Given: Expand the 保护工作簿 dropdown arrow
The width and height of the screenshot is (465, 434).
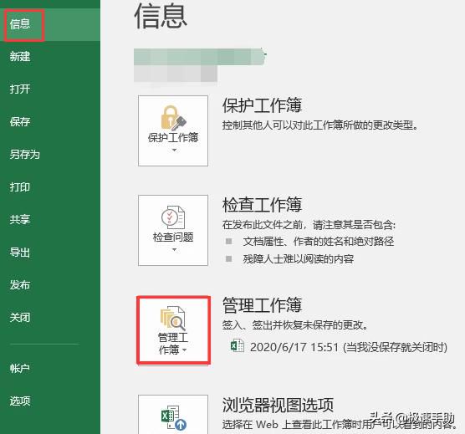Looking at the screenshot, I should pos(174,150).
